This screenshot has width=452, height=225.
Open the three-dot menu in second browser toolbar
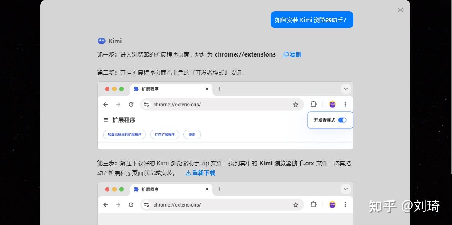point(345,204)
